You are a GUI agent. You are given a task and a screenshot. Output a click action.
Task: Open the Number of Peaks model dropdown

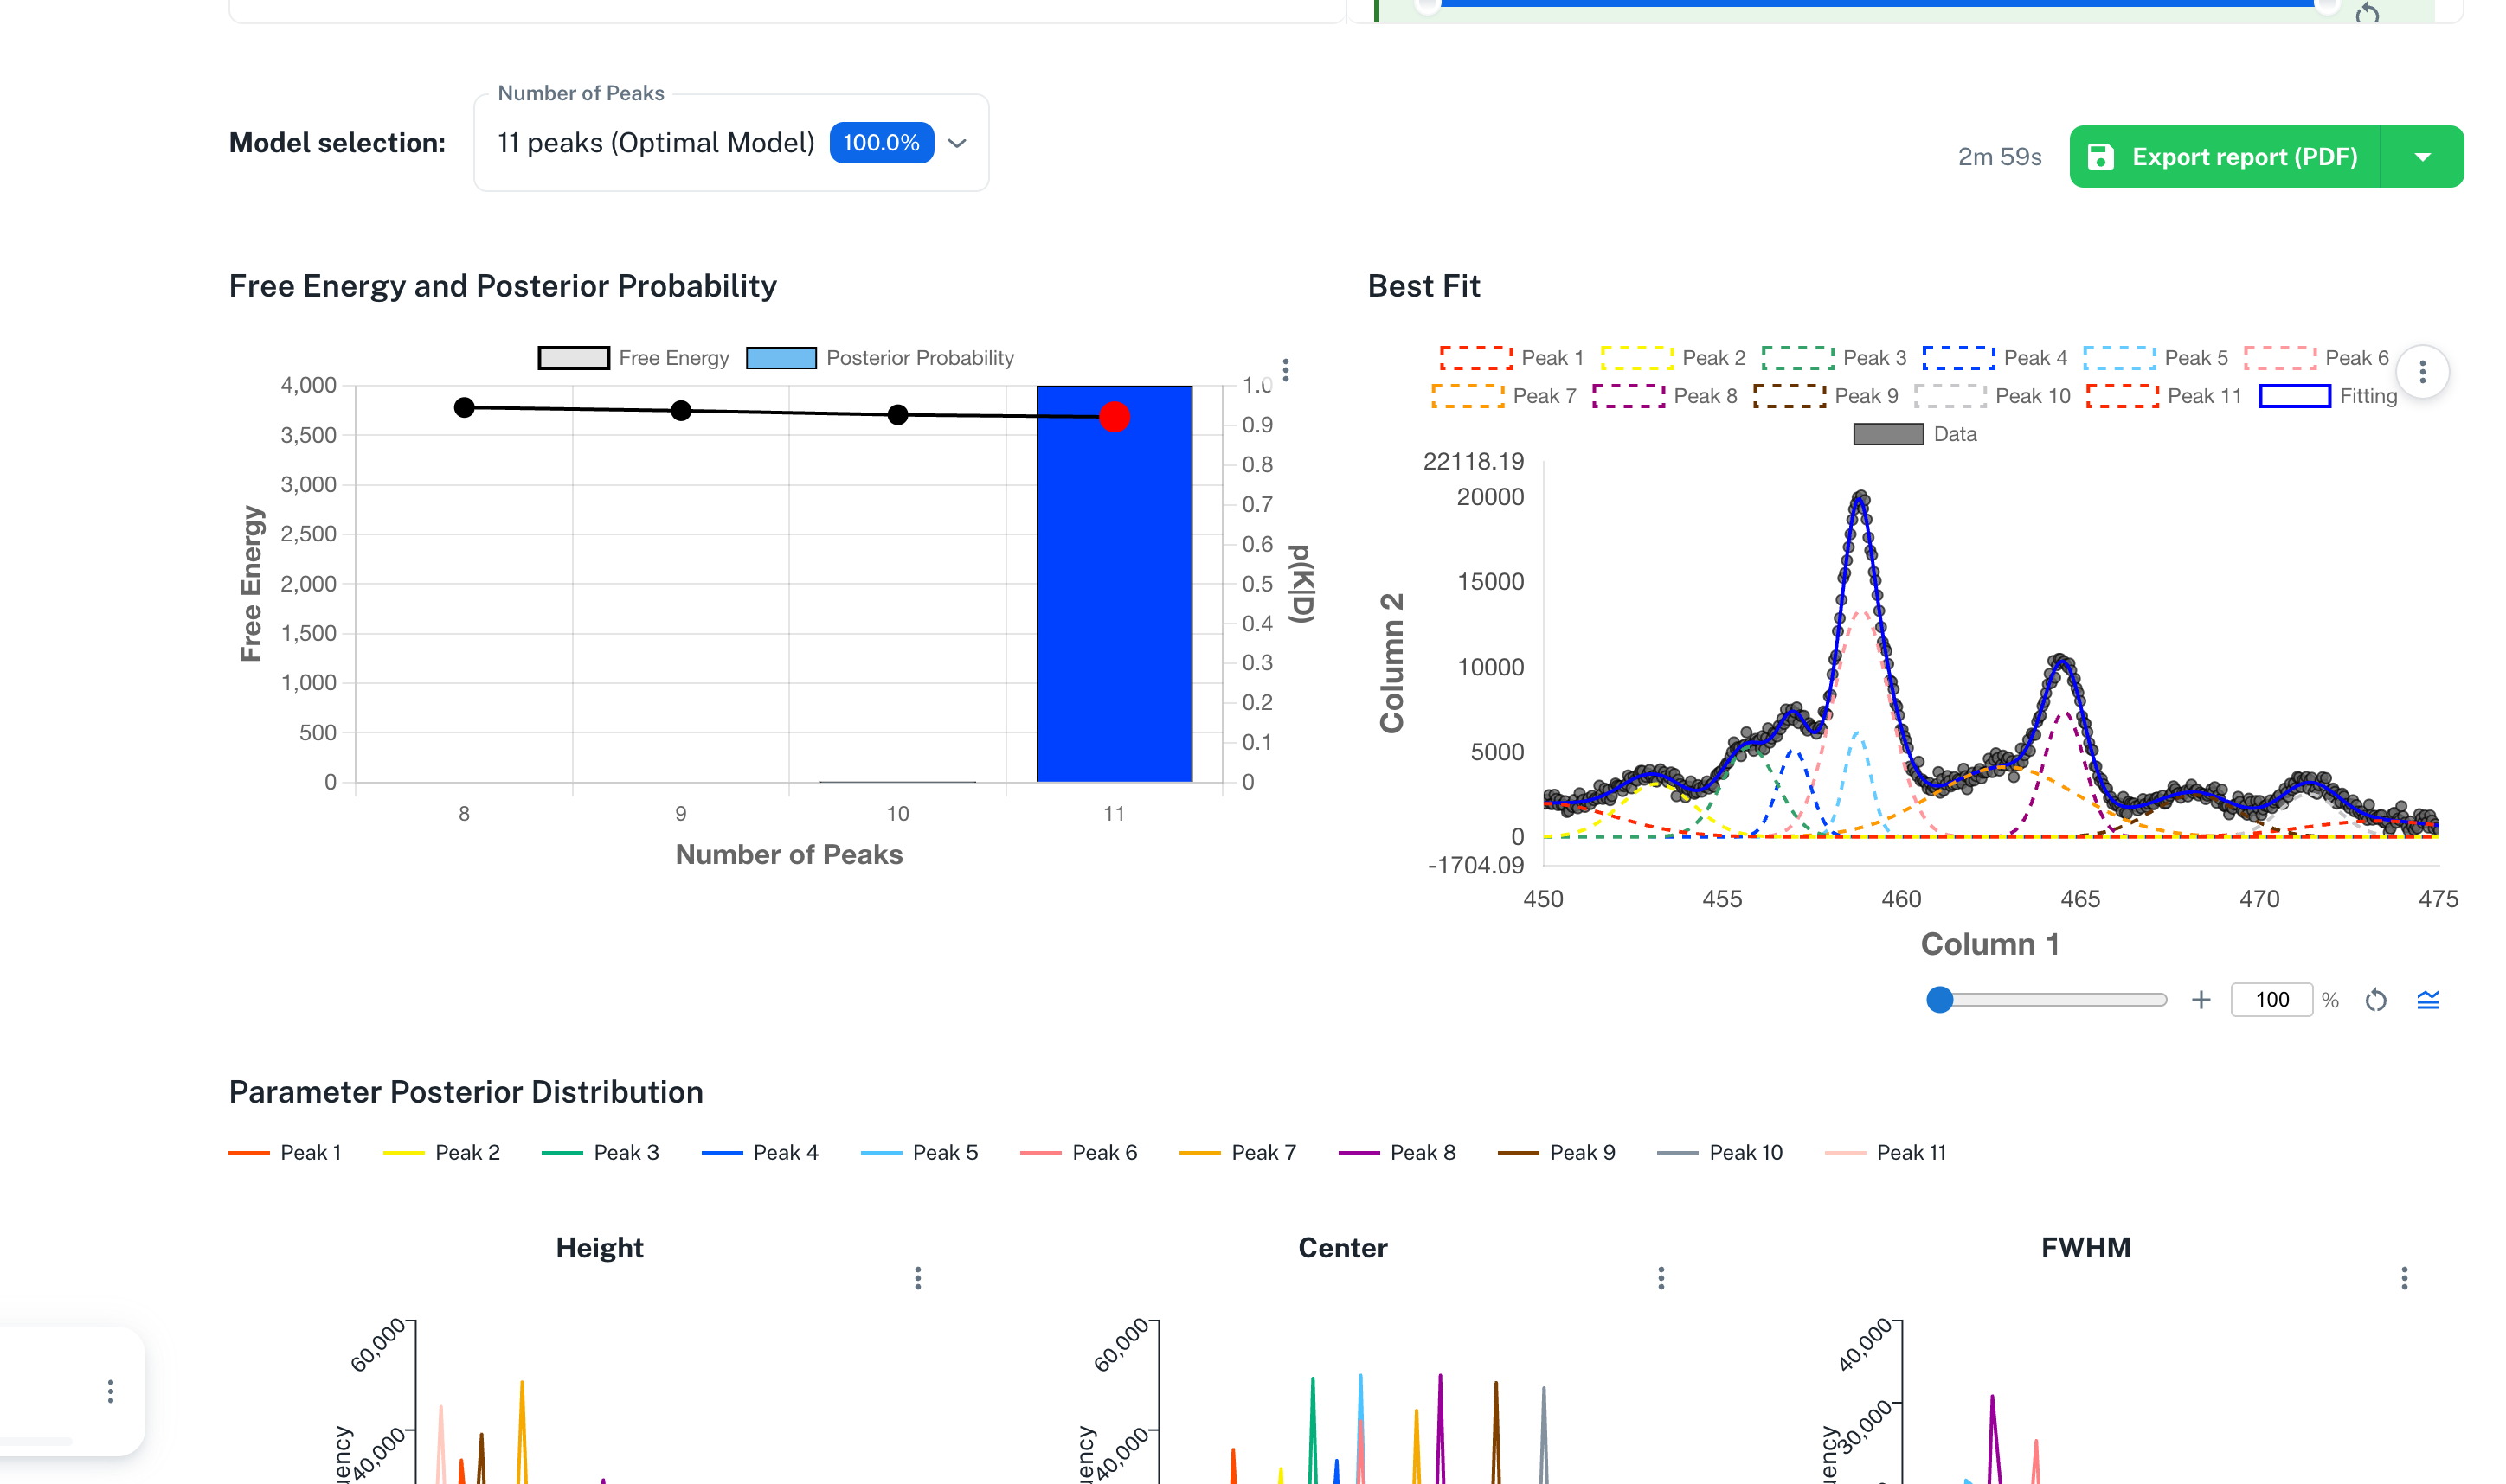point(731,143)
